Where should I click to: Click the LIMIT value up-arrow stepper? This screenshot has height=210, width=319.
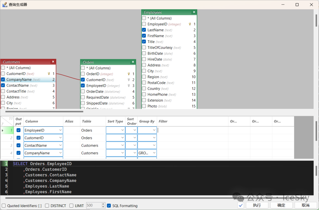103,204
